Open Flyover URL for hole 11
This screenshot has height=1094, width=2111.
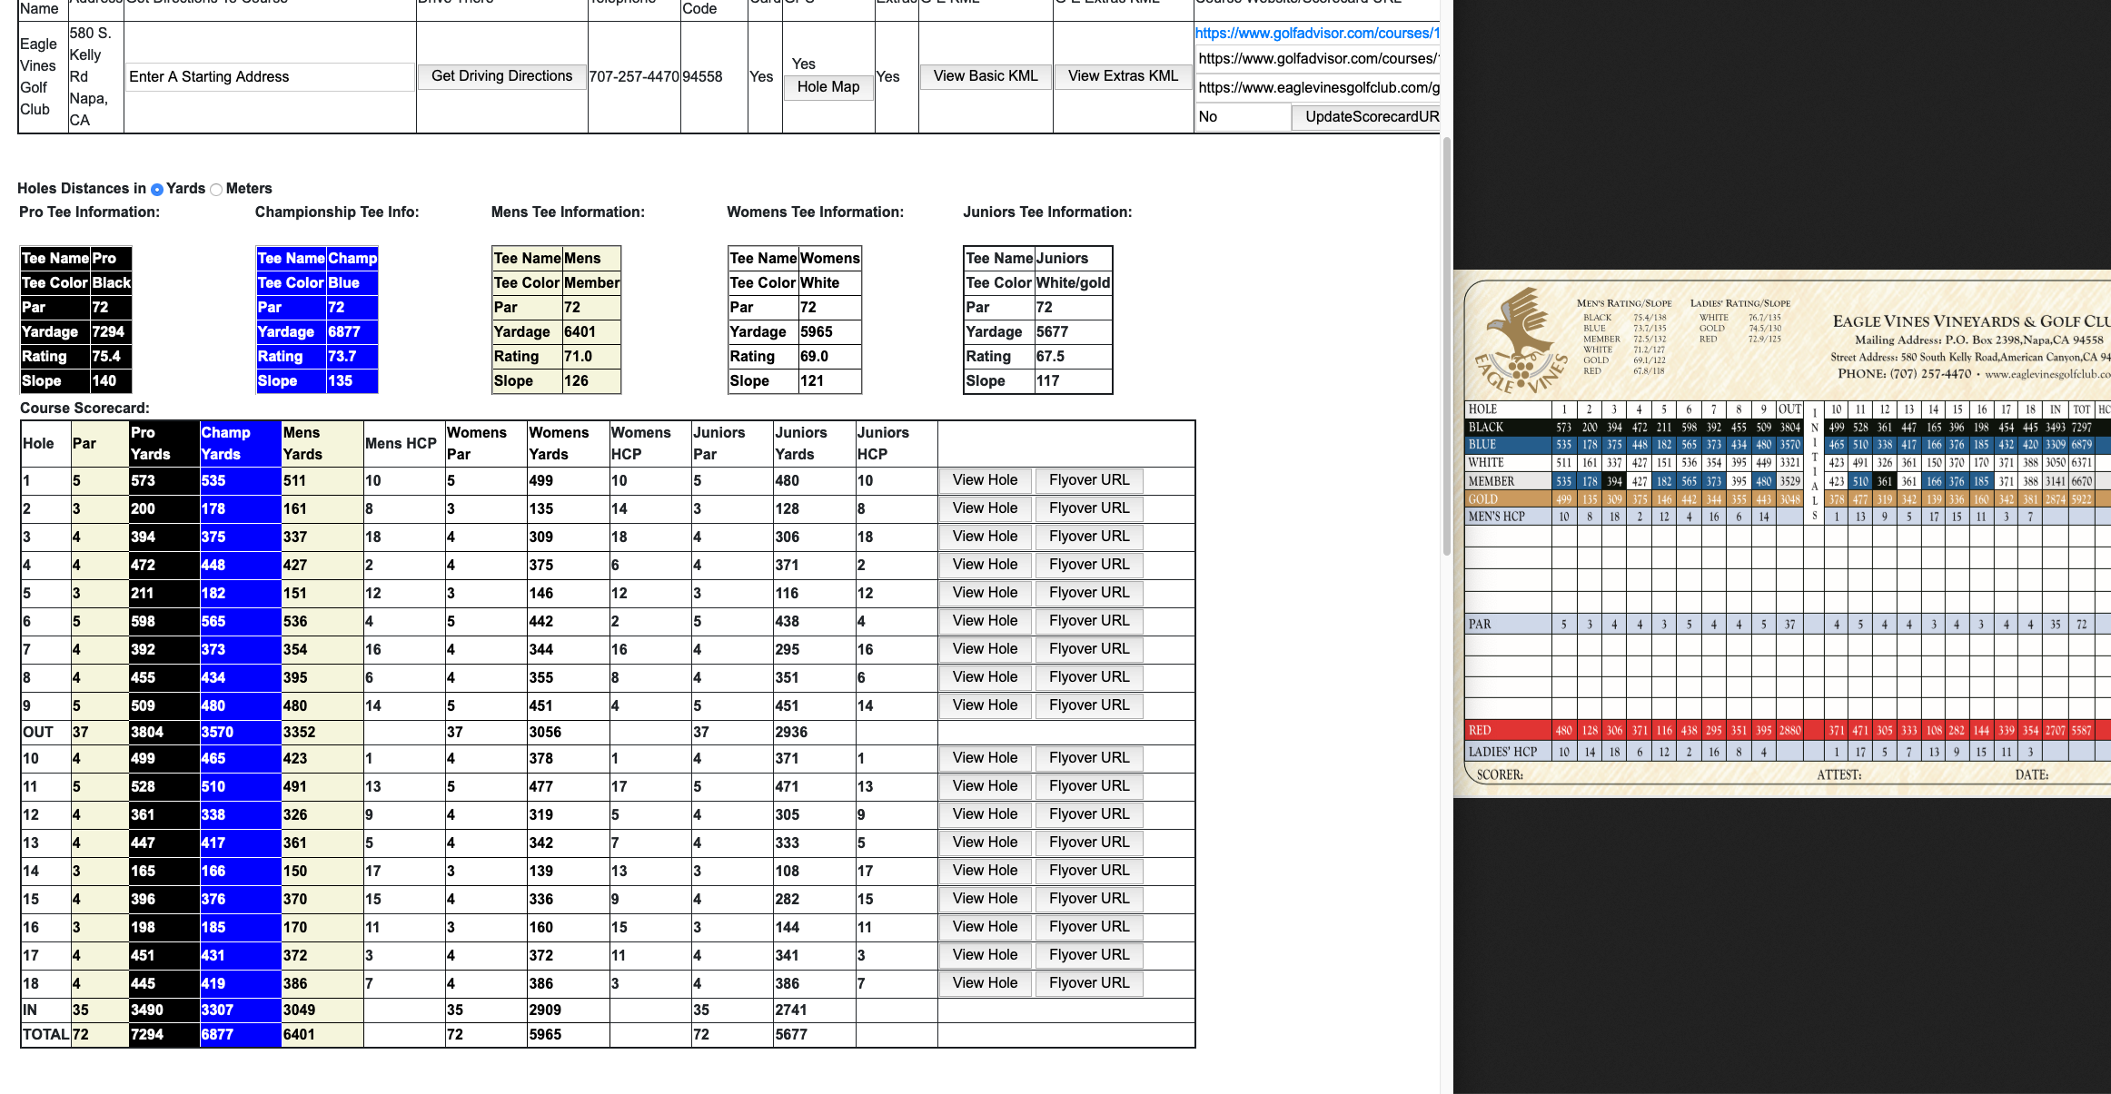point(1089,786)
